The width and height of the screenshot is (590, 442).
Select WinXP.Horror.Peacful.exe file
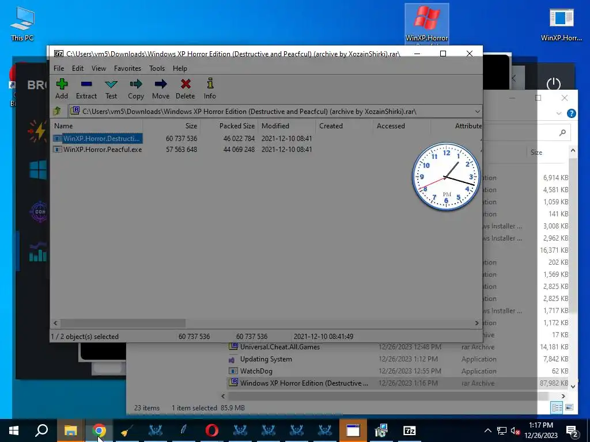tap(97, 149)
